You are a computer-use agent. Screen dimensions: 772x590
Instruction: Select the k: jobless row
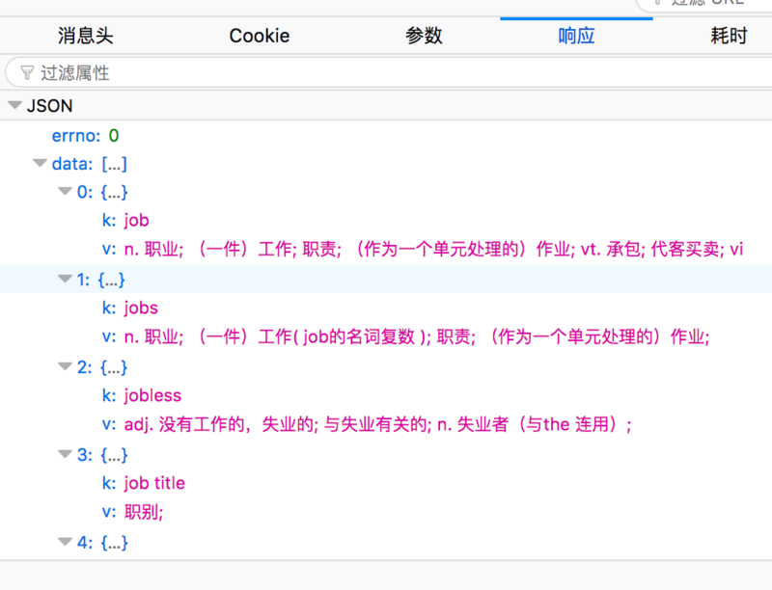[x=386, y=395]
